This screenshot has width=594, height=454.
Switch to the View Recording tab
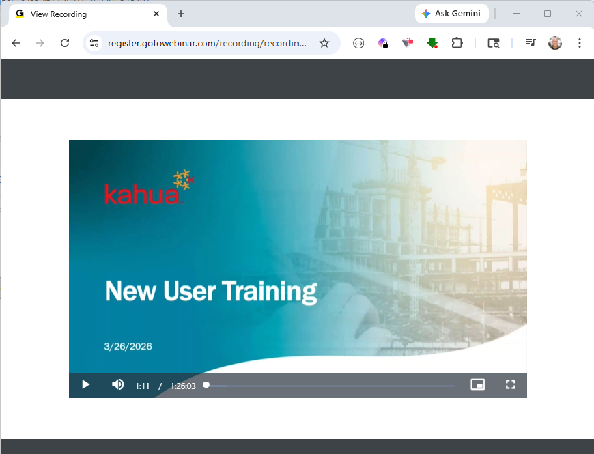(82, 14)
